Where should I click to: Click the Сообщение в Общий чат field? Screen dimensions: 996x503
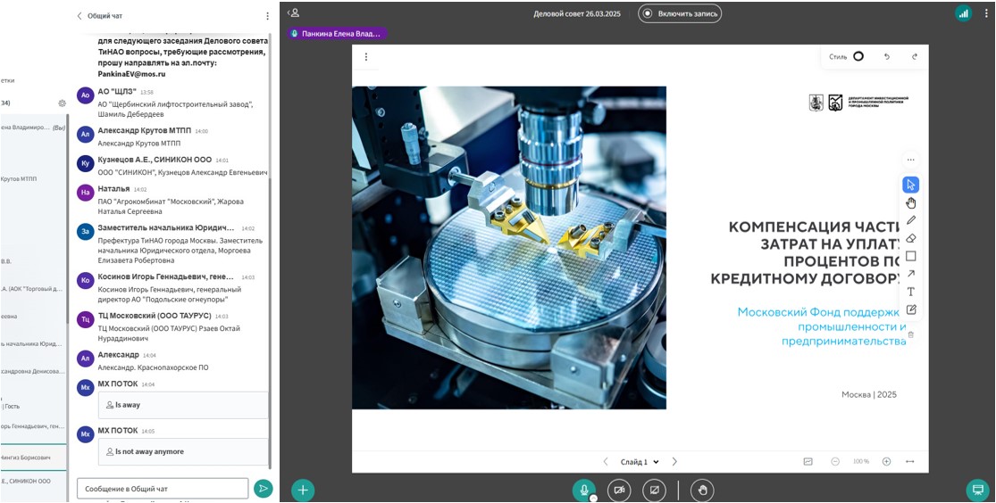pyautogui.click(x=162, y=489)
